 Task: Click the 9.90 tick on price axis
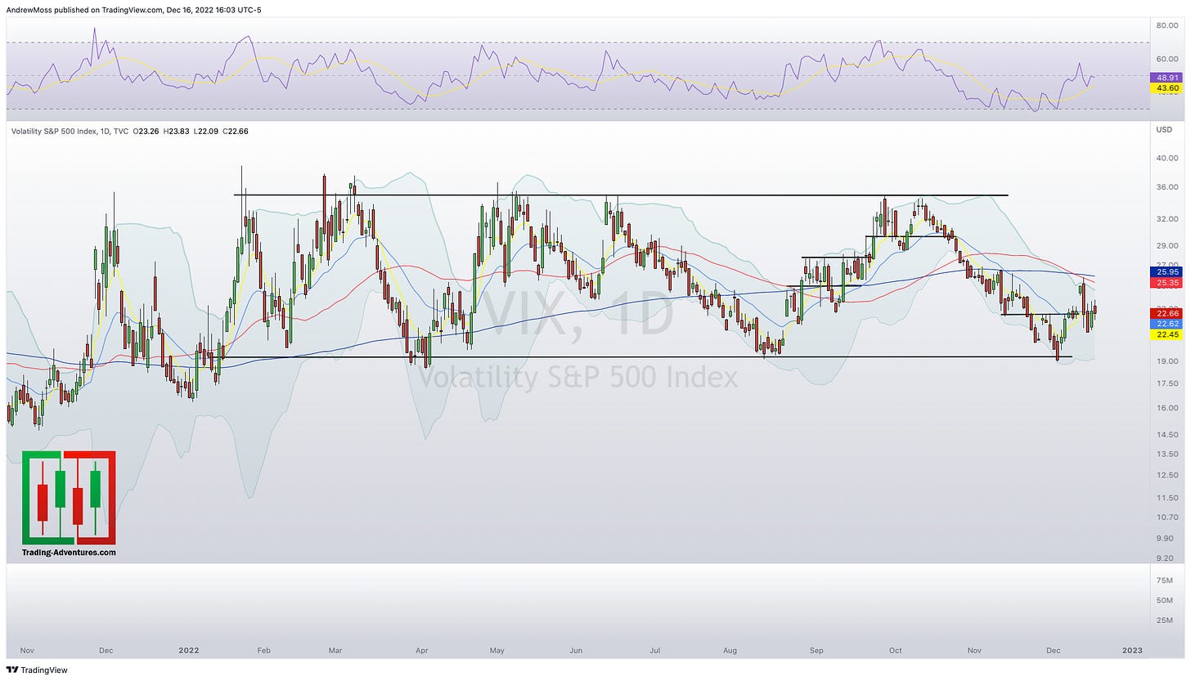point(1165,538)
